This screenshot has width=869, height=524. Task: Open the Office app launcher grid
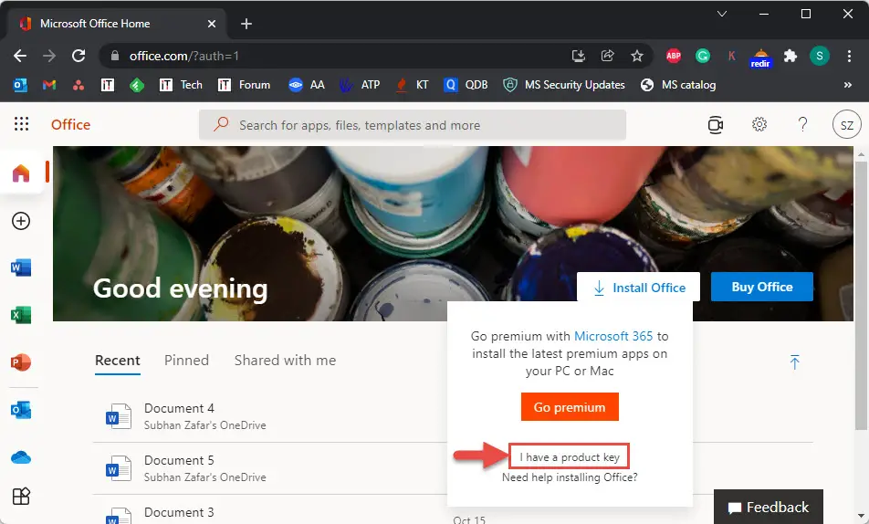coord(21,123)
